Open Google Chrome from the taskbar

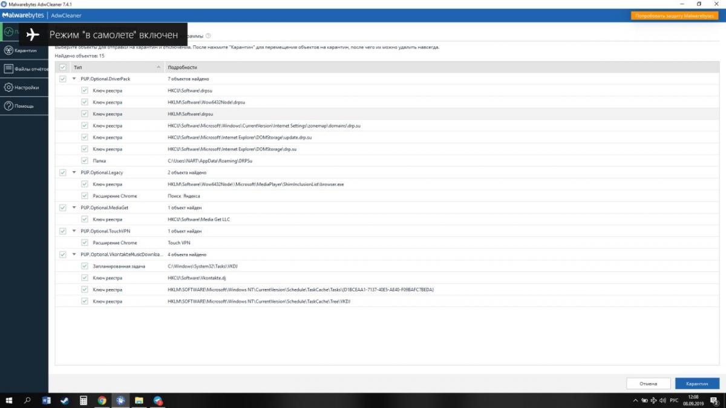pos(102,400)
